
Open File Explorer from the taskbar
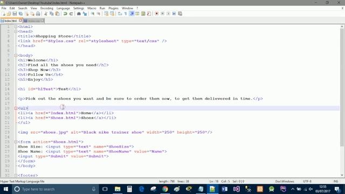point(118,189)
